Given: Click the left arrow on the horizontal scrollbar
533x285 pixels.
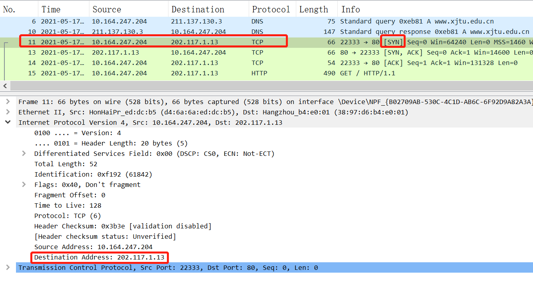Looking at the screenshot, I should coord(5,86).
